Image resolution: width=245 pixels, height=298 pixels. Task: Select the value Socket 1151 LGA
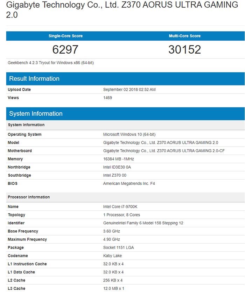(x=118, y=248)
